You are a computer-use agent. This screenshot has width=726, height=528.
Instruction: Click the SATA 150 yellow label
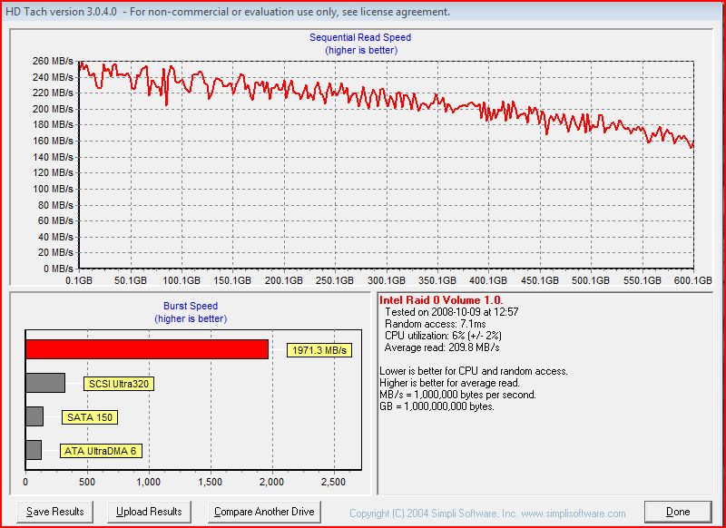tap(90, 417)
